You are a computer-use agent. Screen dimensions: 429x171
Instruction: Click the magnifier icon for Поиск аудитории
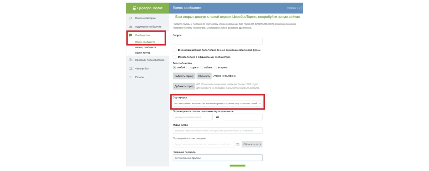point(131,18)
